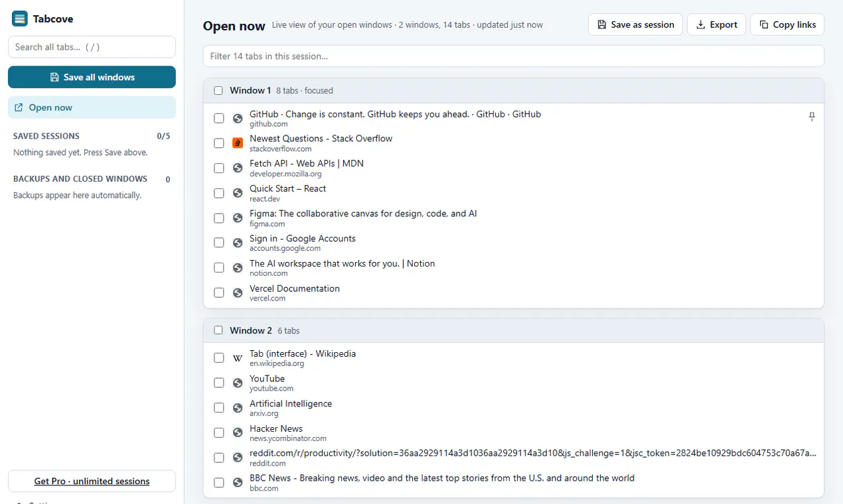Tick the checkbox for Newest Questions - Stack Overflow
The width and height of the screenshot is (843, 504).
tap(219, 143)
